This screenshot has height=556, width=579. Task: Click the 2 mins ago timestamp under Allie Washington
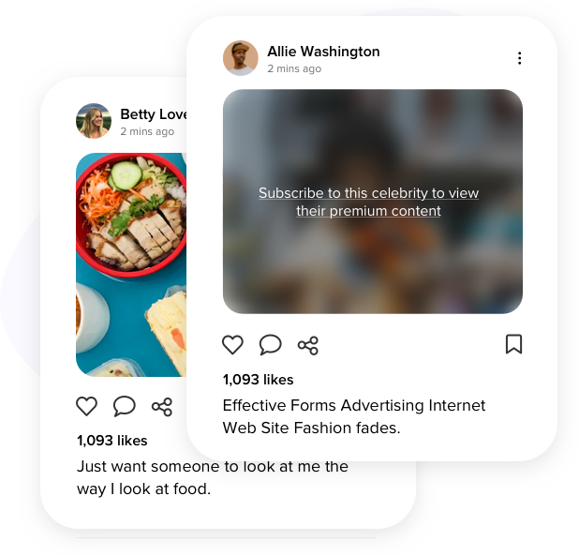(294, 68)
